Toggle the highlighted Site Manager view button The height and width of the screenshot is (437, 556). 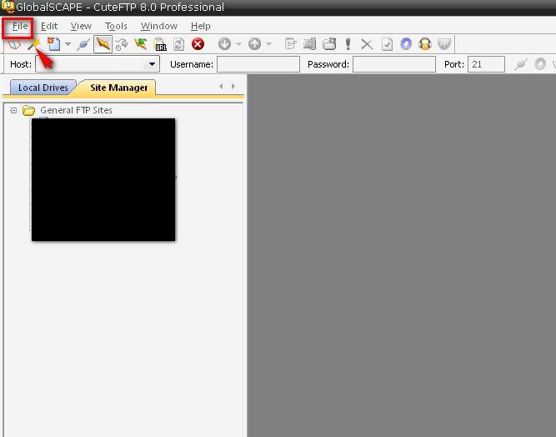coord(103,44)
